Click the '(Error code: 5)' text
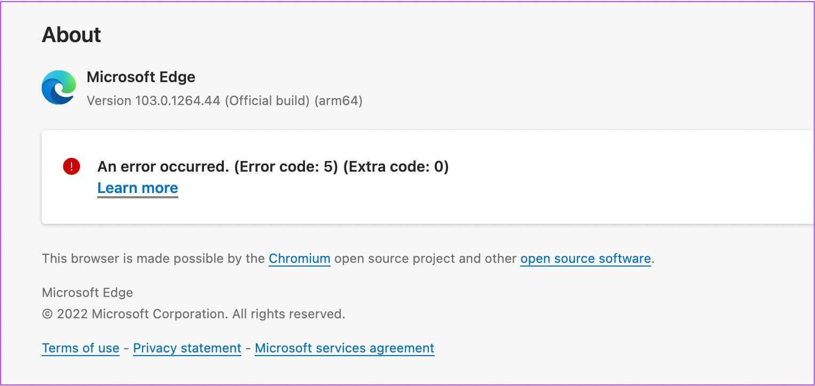The height and width of the screenshot is (386, 815). click(x=286, y=167)
